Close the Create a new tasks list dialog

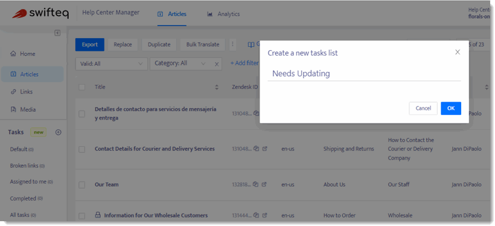point(458,52)
